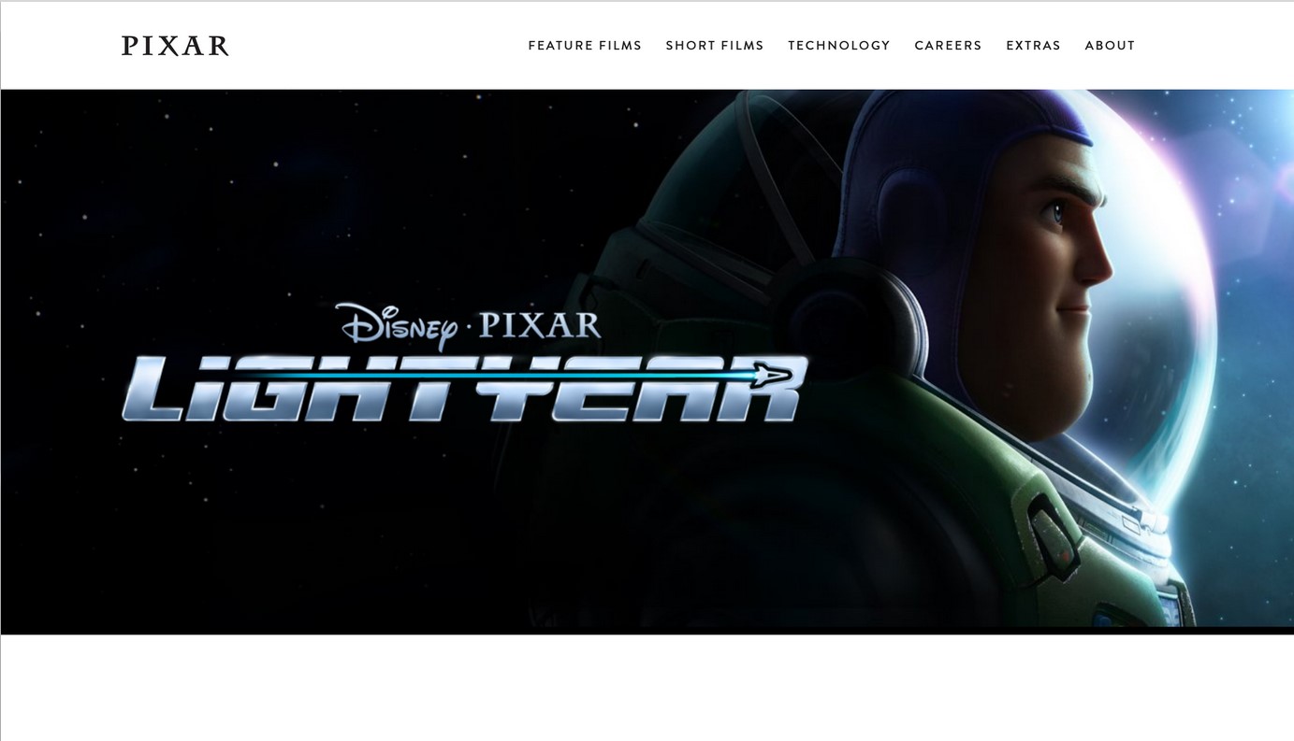The image size is (1294, 741).
Task: Select Extras in the navigation bar
Action: [x=1033, y=46]
